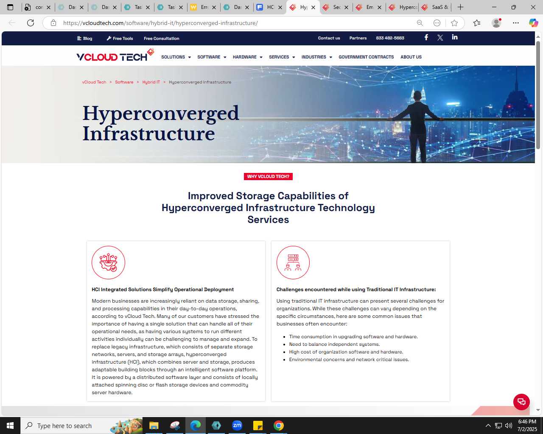This screenshot has width=543, height=434.
Task: Click 'Challenges encountered while using Traditional IT Infrastructure' heading
Action: coord(356,289)
